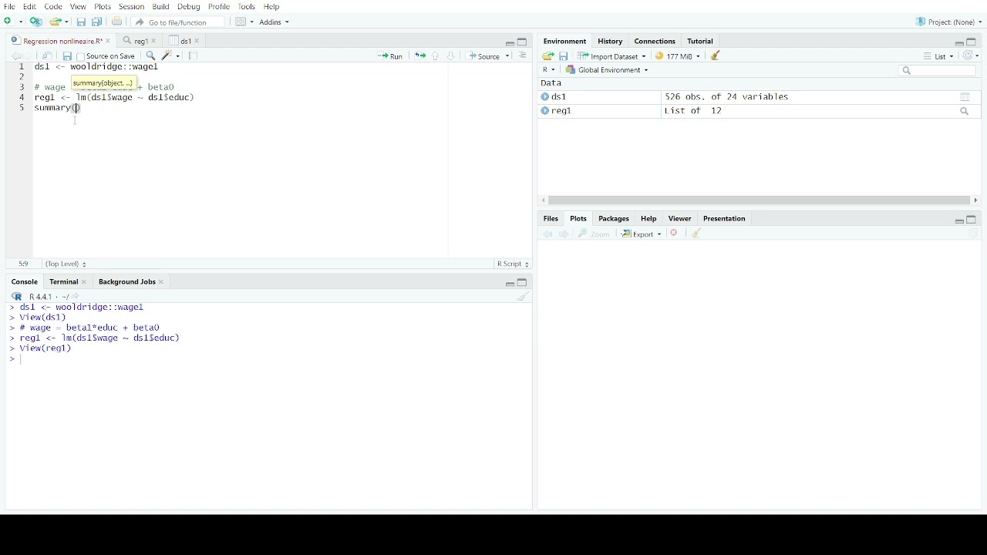The height and width of the screenshot is (555, 987).
Task: Open the Session menu
Action: point(132,7)
